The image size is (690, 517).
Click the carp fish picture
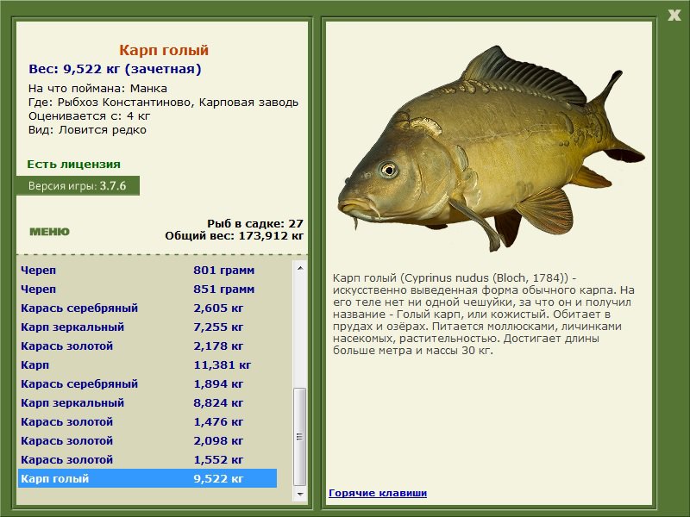[491, 147]
